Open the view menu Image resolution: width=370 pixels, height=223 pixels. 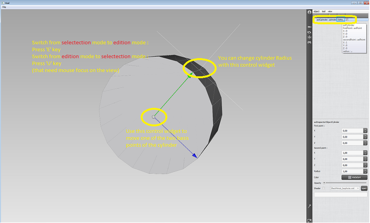(330, 11)
